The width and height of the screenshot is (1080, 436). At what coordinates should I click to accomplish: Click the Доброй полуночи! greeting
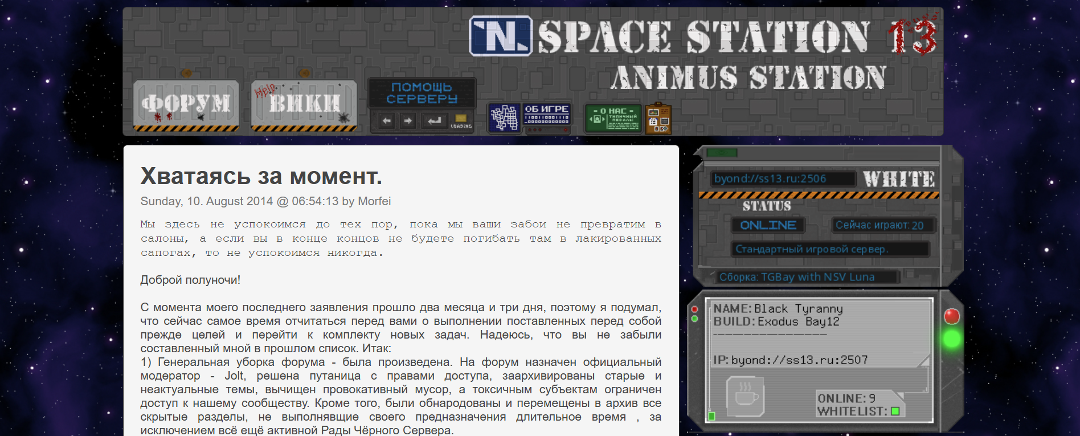[x=190, y=280]
